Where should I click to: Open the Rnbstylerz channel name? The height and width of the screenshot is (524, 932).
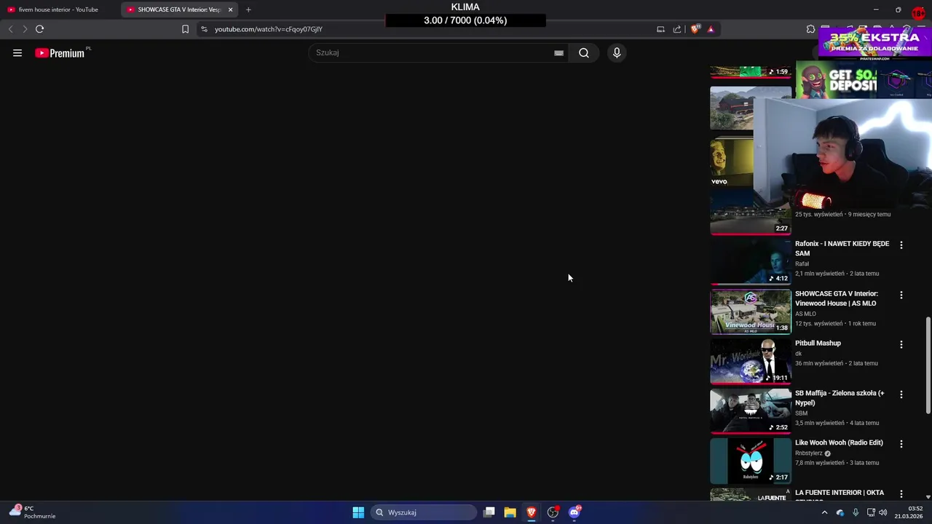tap(808, 453)
